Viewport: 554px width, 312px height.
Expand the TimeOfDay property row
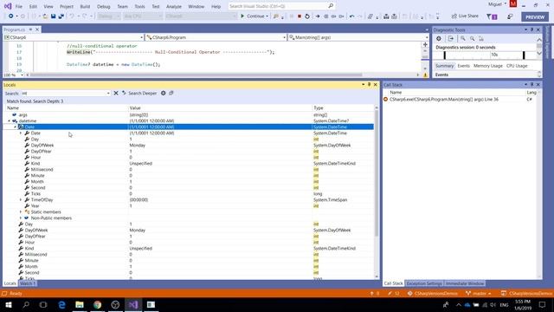pos(21,200)
